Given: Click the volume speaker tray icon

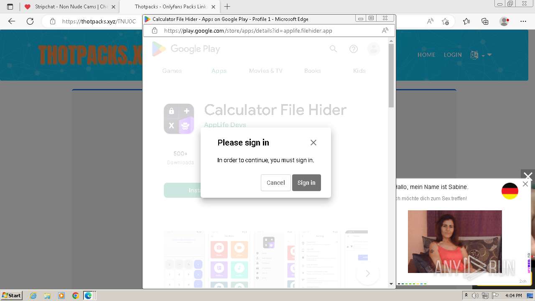Looking at the screenshot, I should coord(476,296).
